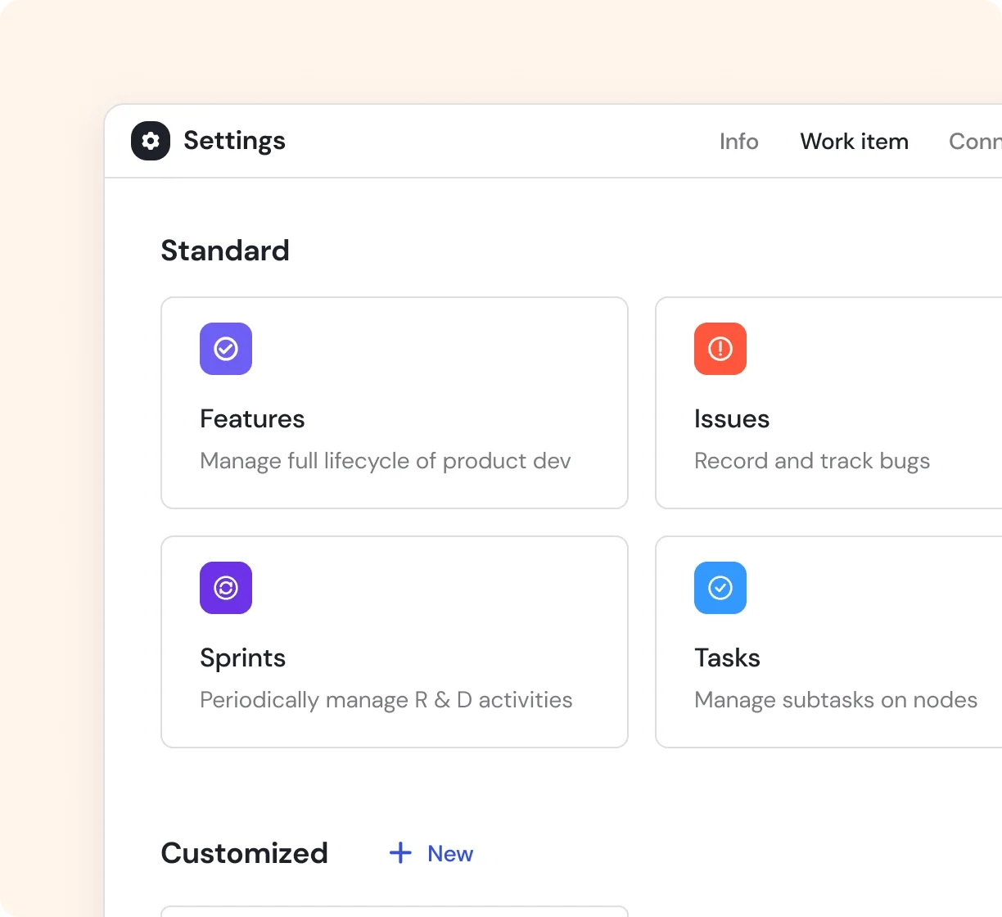Click "Manage subtasks on nodes" description
Image resolution: width=1002 pixels, height=917 pixels.
pyautogui.click(x=836, y=700)
